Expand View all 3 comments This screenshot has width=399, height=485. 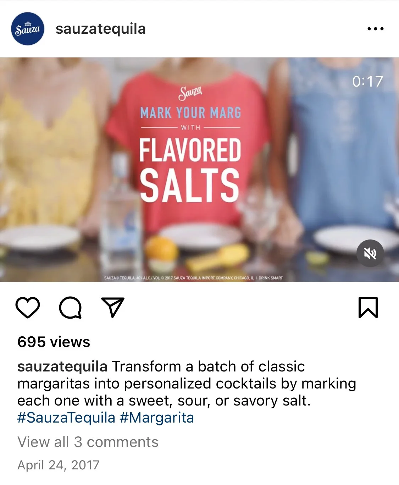point(88,442)
